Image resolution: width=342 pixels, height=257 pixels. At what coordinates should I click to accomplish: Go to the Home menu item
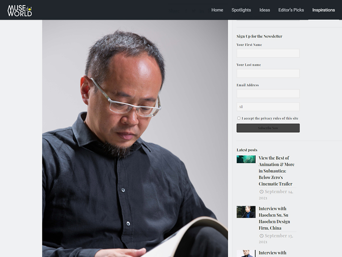pyautogui.click(x=217, y=10)
